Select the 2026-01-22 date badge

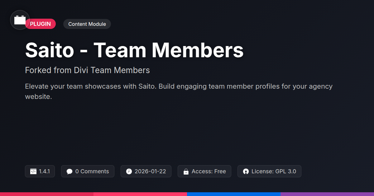146,171
